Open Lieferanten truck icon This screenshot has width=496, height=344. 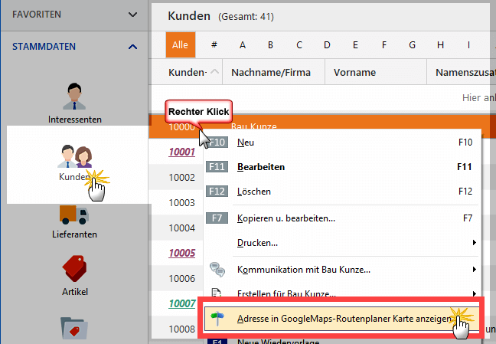coord(74,215)
